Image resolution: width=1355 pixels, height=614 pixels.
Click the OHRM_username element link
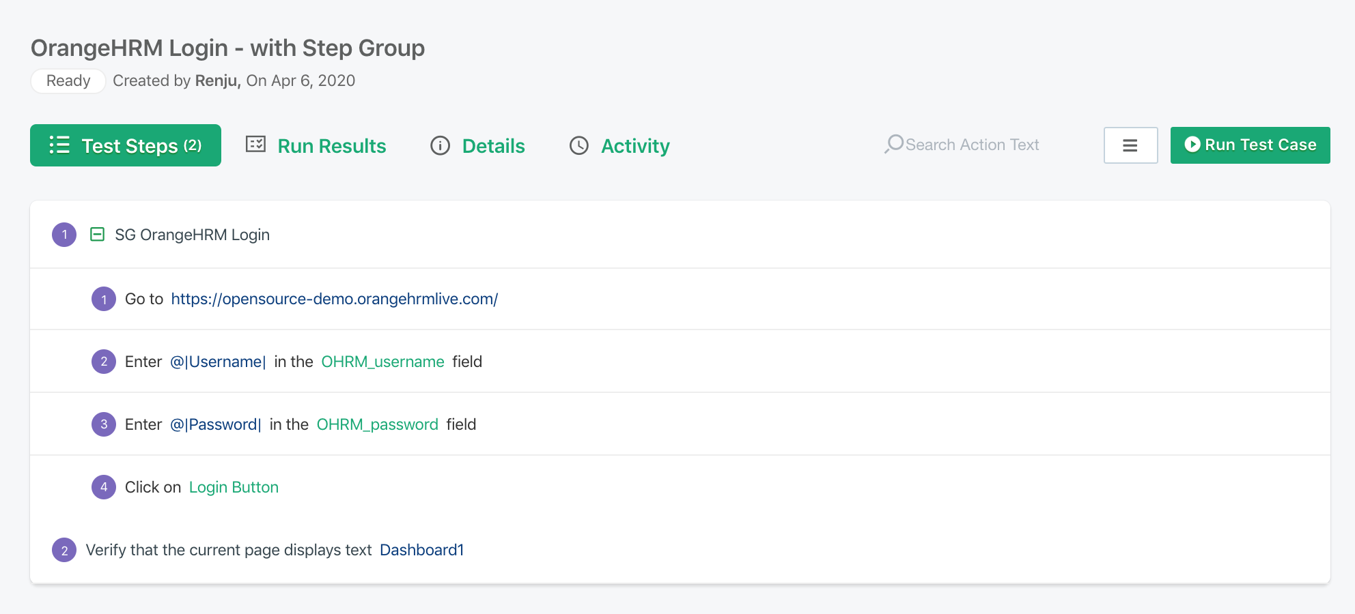pos(382,362)
